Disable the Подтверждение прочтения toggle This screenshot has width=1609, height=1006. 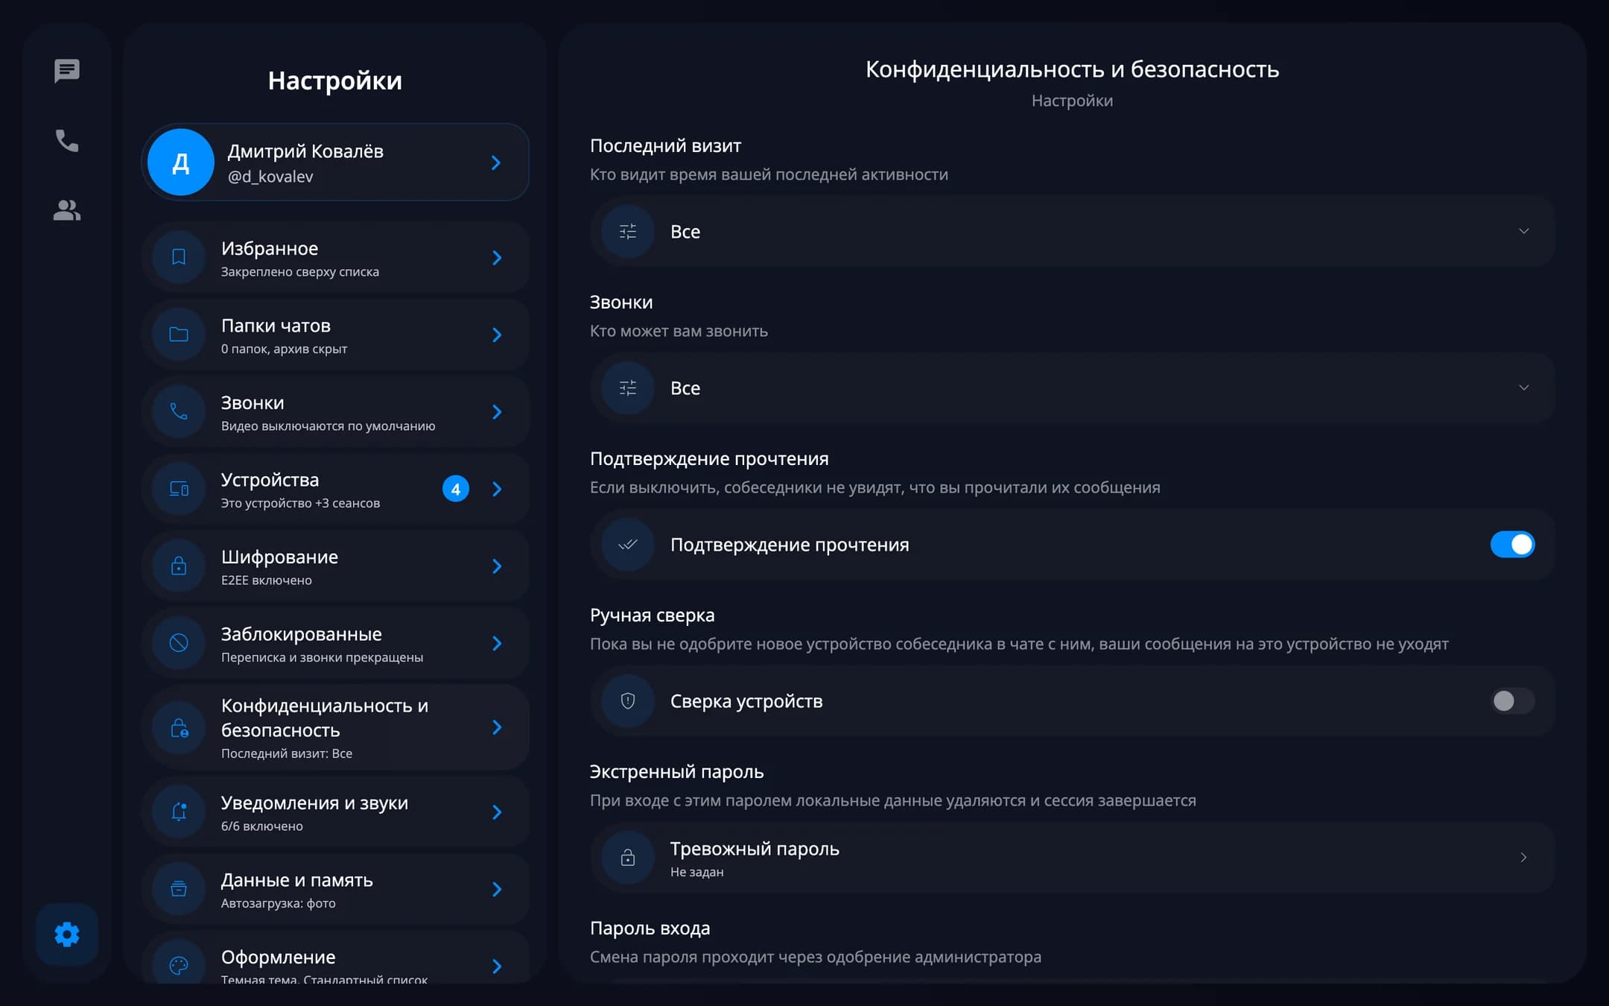1512,545
